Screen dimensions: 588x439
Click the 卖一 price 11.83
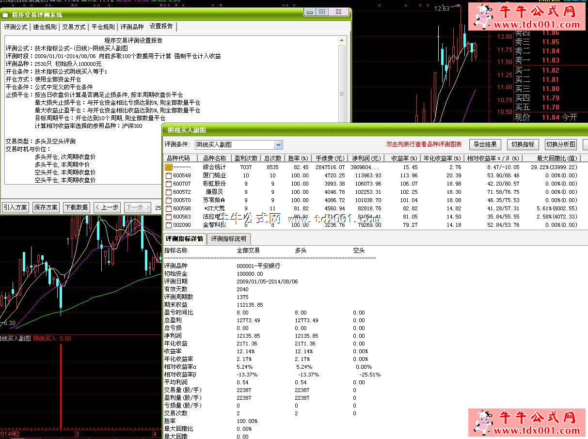coord(551,60)
